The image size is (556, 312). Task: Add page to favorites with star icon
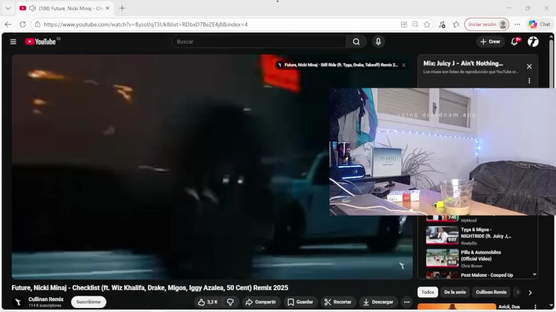(427, 24)
